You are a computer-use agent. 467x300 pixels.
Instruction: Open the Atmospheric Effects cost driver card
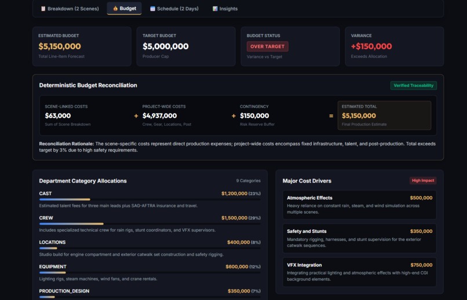point(359,205)
